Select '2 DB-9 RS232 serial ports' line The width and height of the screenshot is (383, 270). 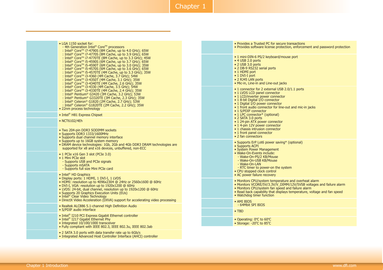255,68
